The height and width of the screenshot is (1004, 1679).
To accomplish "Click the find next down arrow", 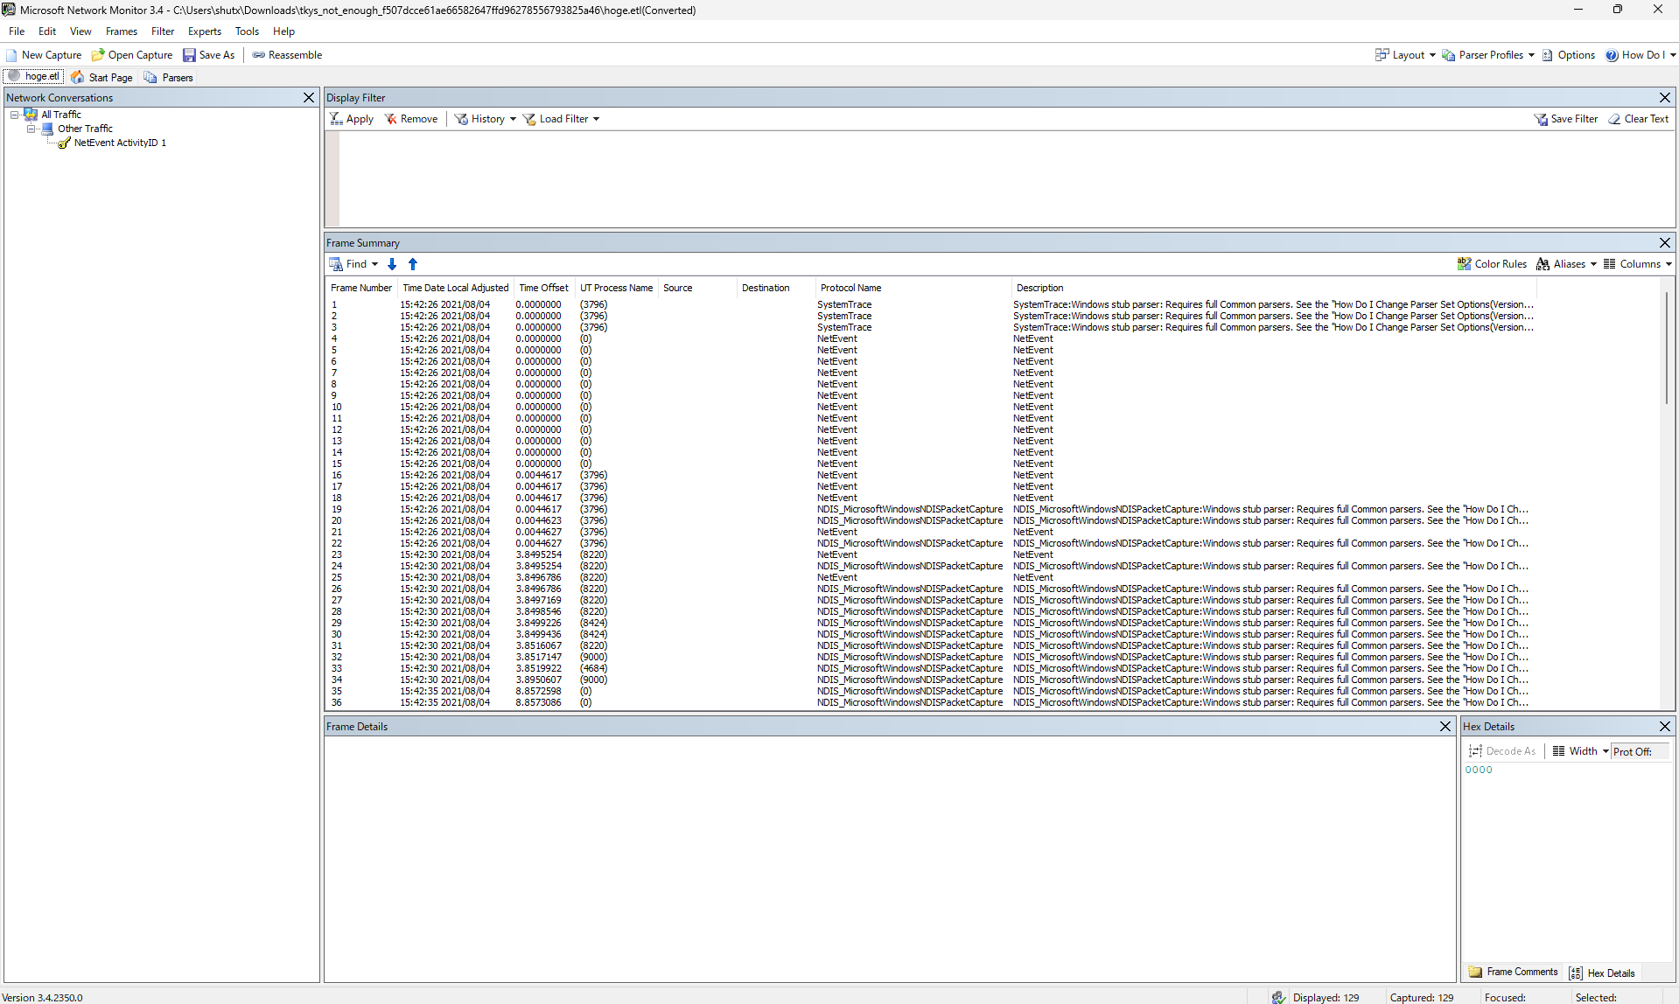I will 392,264.
